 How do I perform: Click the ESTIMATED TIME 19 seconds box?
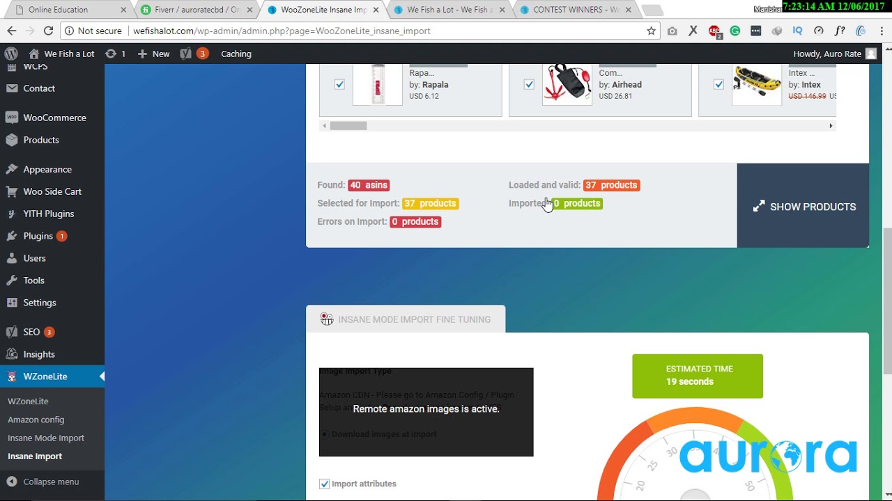[x=698, y=376]
